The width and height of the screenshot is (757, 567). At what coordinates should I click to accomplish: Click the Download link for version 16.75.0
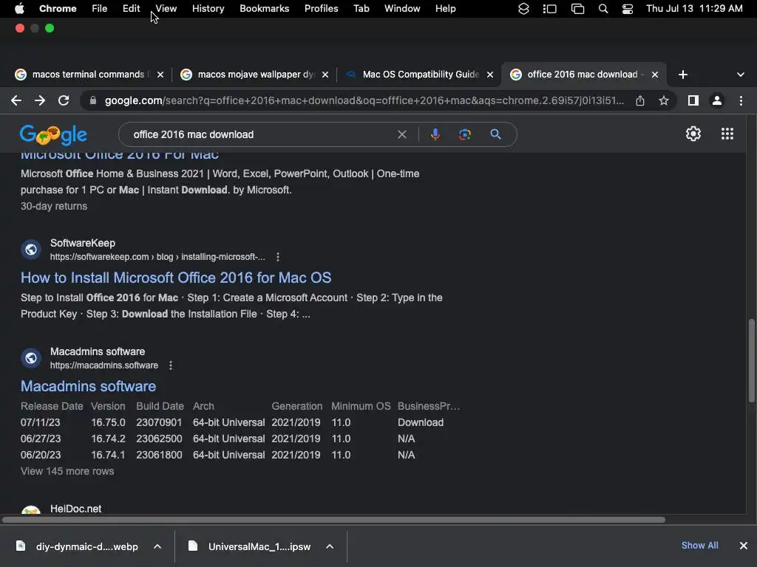coord(421,422)
